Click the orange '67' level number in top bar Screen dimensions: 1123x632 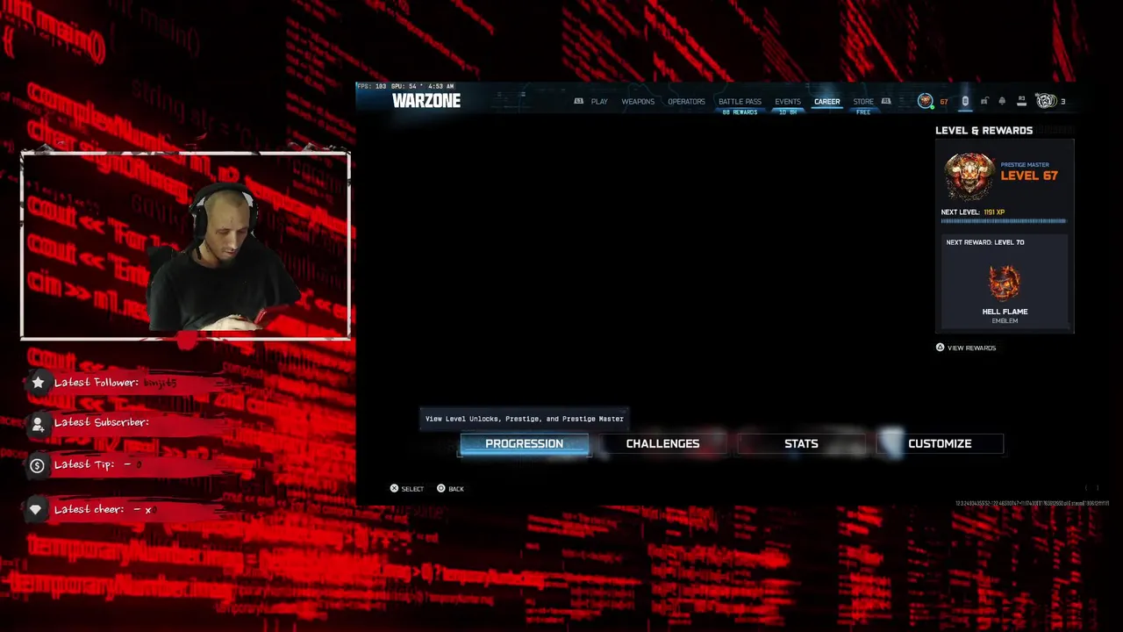(x=944, y=102)
